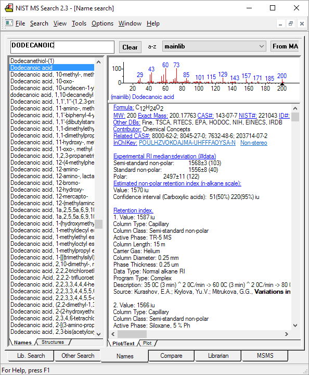Open the Librarian tab
The image size is (309, 375).
pyautogui.click(x=218, y=356)
